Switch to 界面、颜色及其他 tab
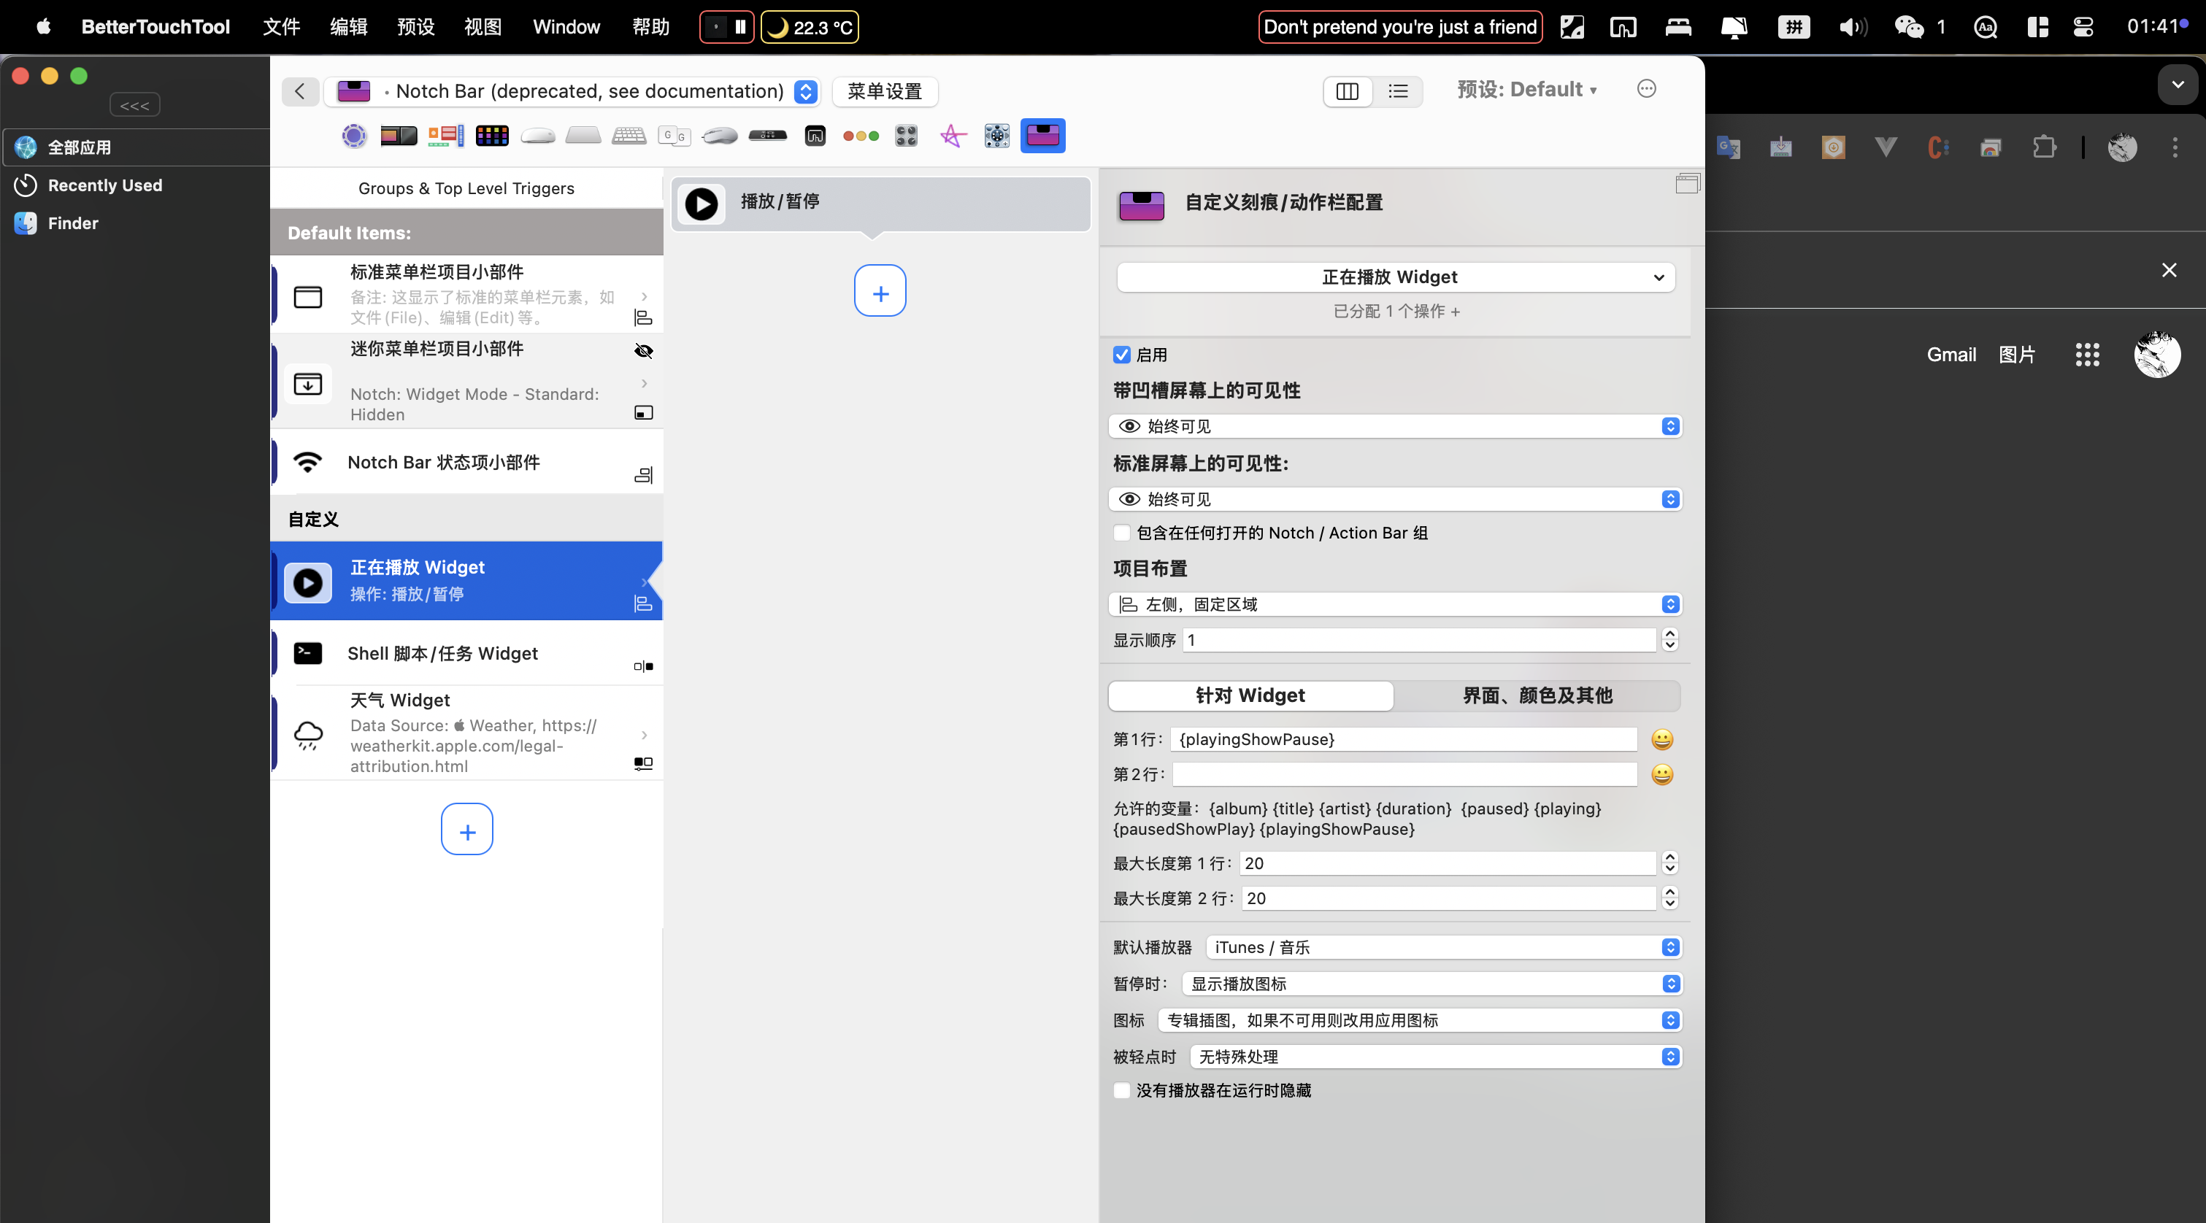The height and width of the screenshot is (1223, 2206). click(x=1537, y=696)
